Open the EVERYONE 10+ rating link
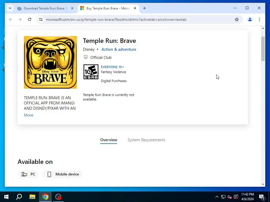This screenshot has width=270, height=202. pyautogui.click(x=112, y=67)
